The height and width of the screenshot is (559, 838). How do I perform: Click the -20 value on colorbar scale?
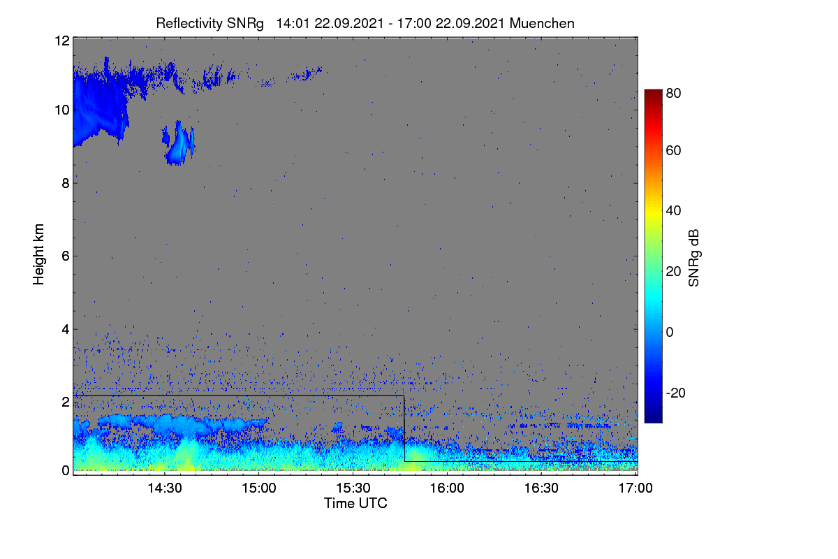675,393
